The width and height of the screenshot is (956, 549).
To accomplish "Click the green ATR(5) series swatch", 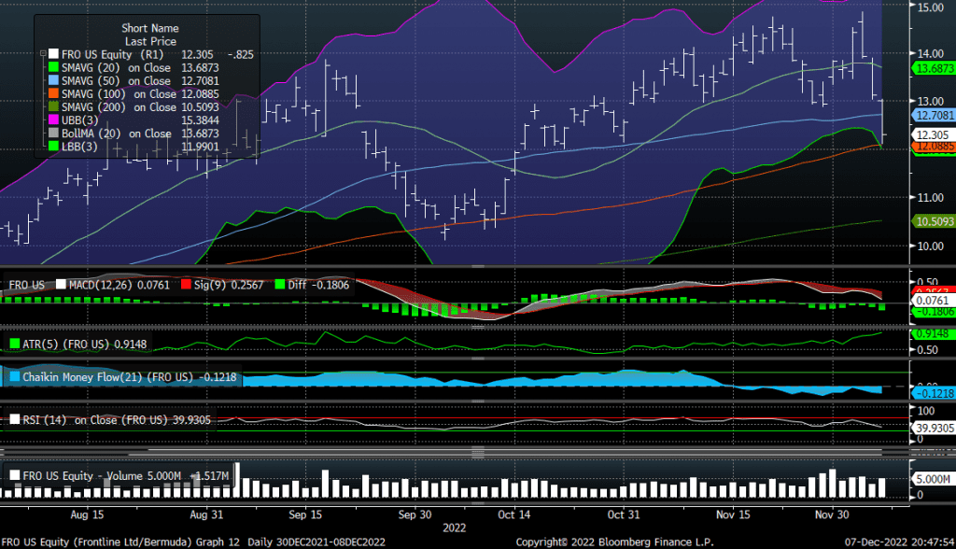I will [15, 344].
